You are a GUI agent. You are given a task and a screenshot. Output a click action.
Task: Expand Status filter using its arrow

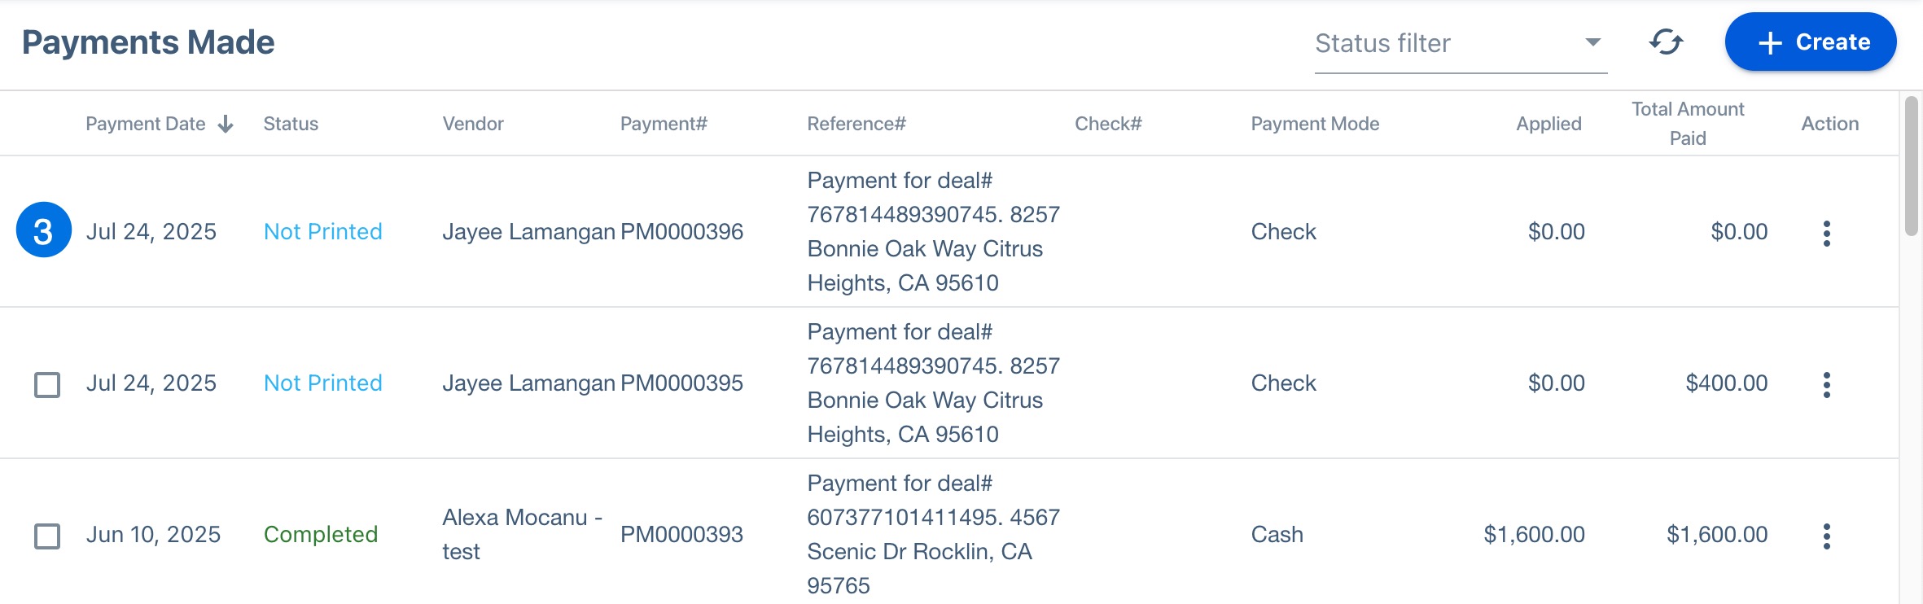[1592, 42]
